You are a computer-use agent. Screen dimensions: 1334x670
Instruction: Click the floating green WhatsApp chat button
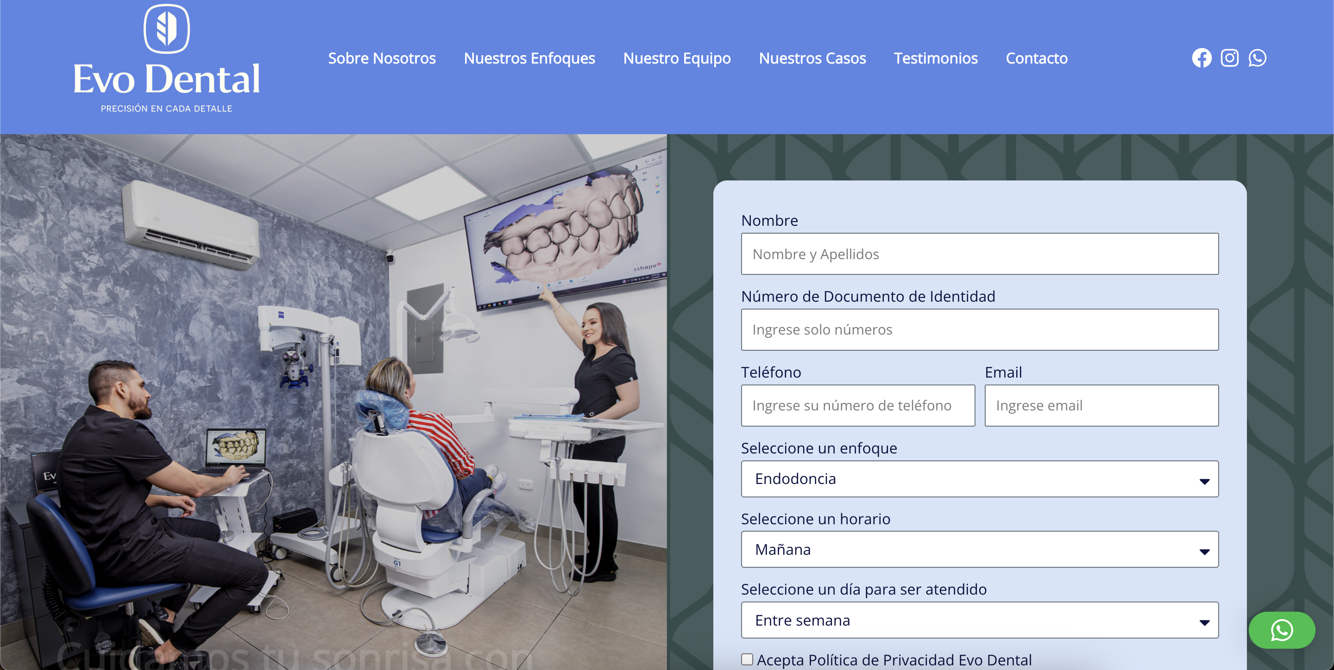(x=1282, y=630)
